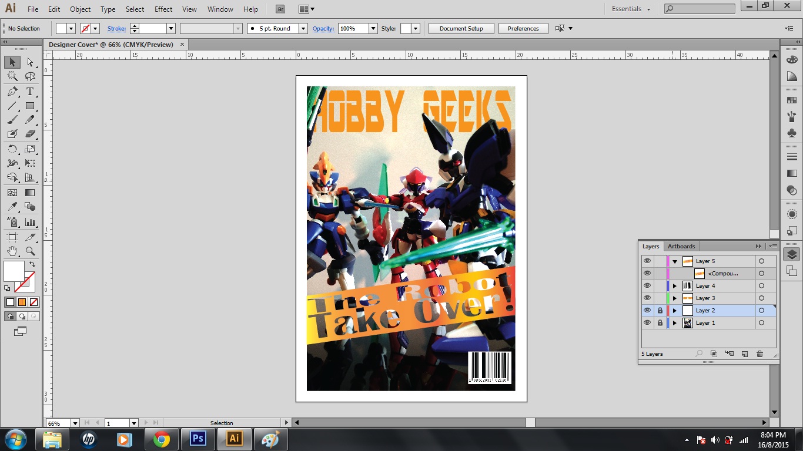The height and width of the screenshot is (451, 803).
Task: Click the None color mode swatch
Action: point(34,302)
